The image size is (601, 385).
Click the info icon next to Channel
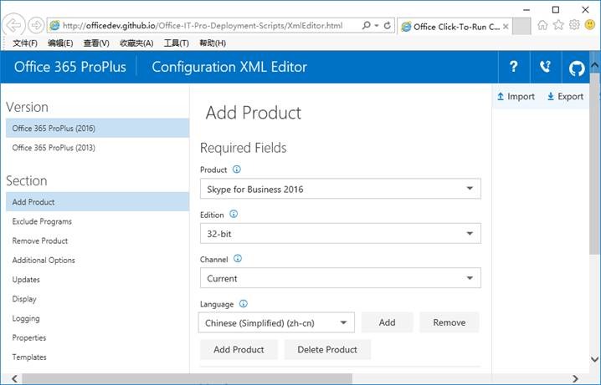click(x=238, y=258)
